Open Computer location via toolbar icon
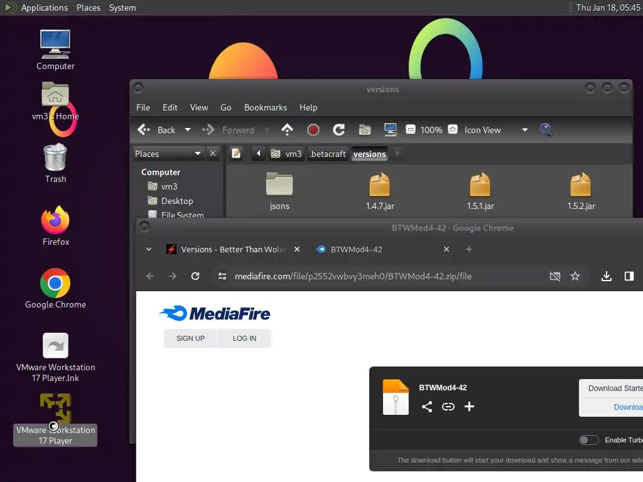The image size is (643, 482). (x=391, y=130)
